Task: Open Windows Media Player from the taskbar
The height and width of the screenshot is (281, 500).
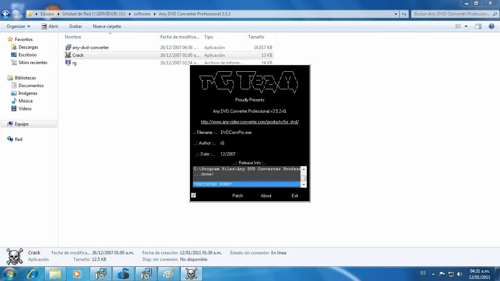Action: 77,274
